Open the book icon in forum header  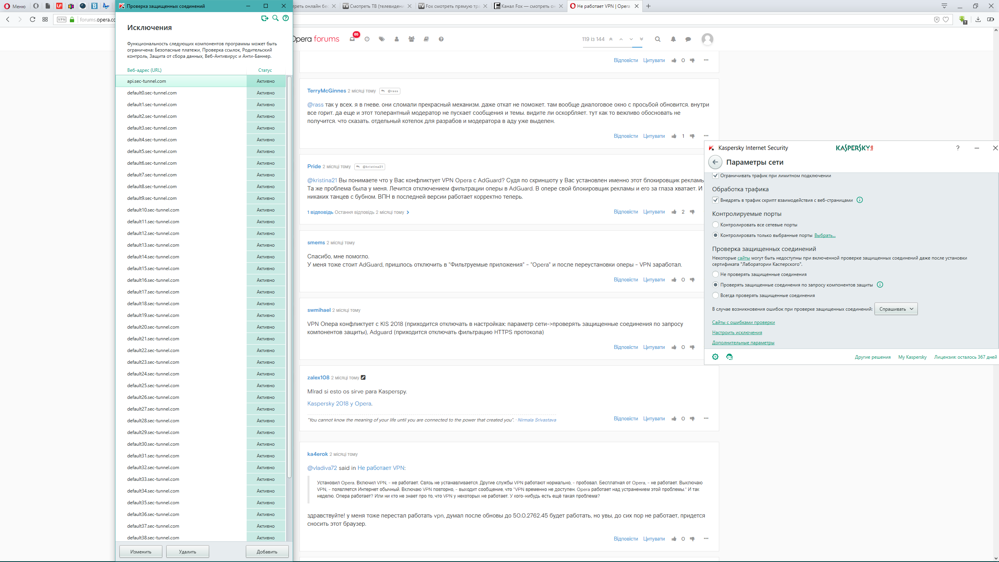click(x=426, y=39)
